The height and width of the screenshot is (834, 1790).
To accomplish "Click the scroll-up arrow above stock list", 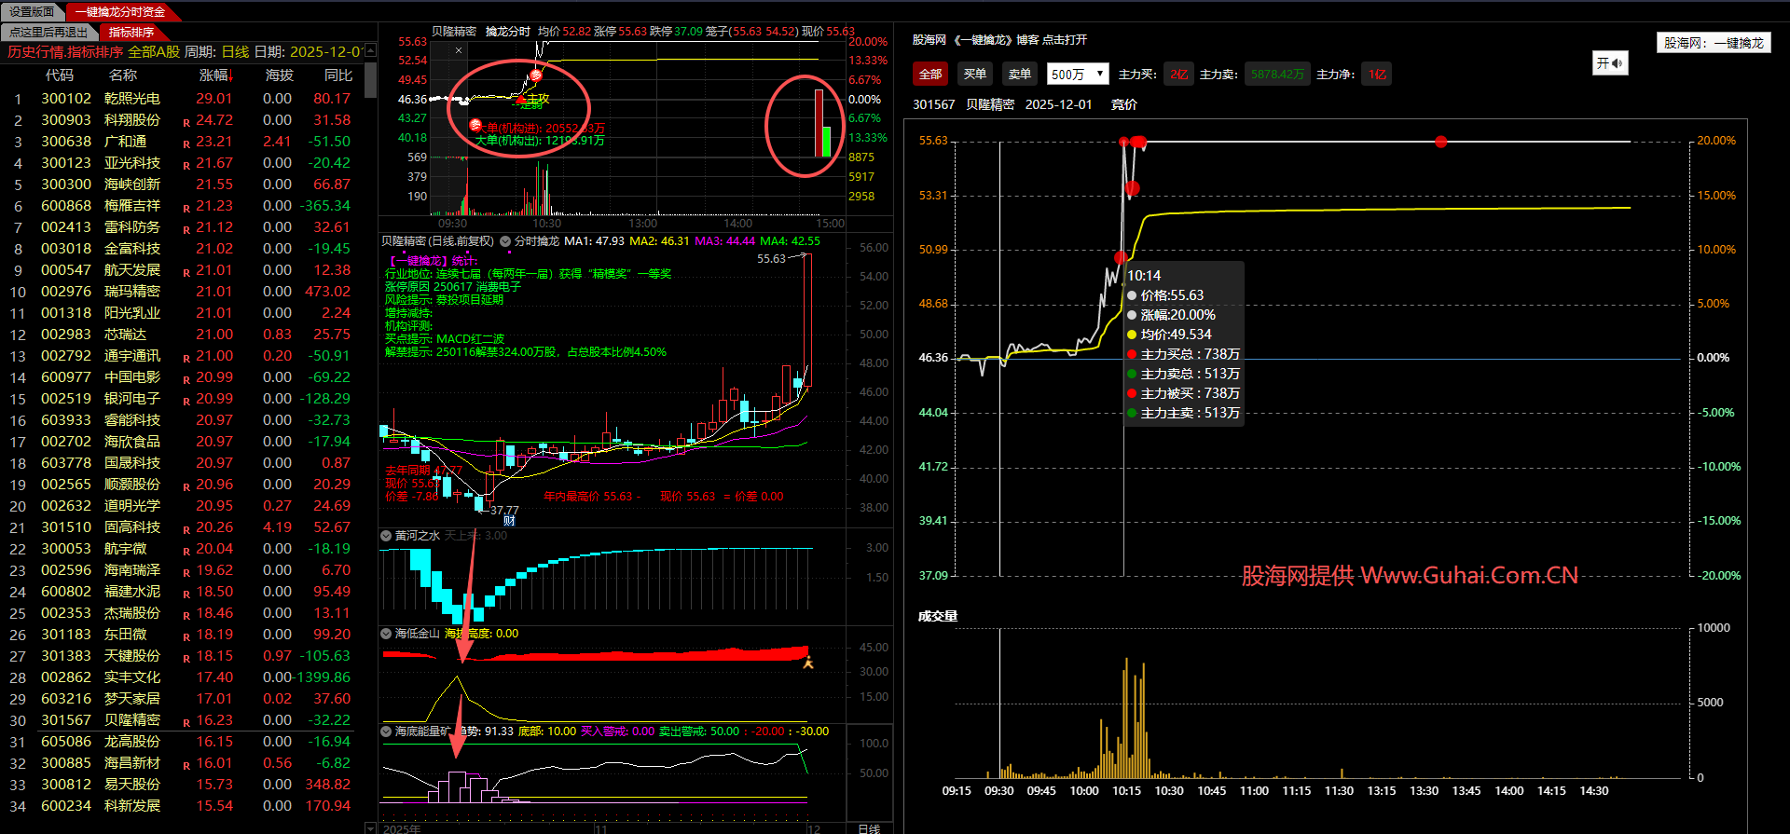I will pyautogui.click(x=370, y=50).
